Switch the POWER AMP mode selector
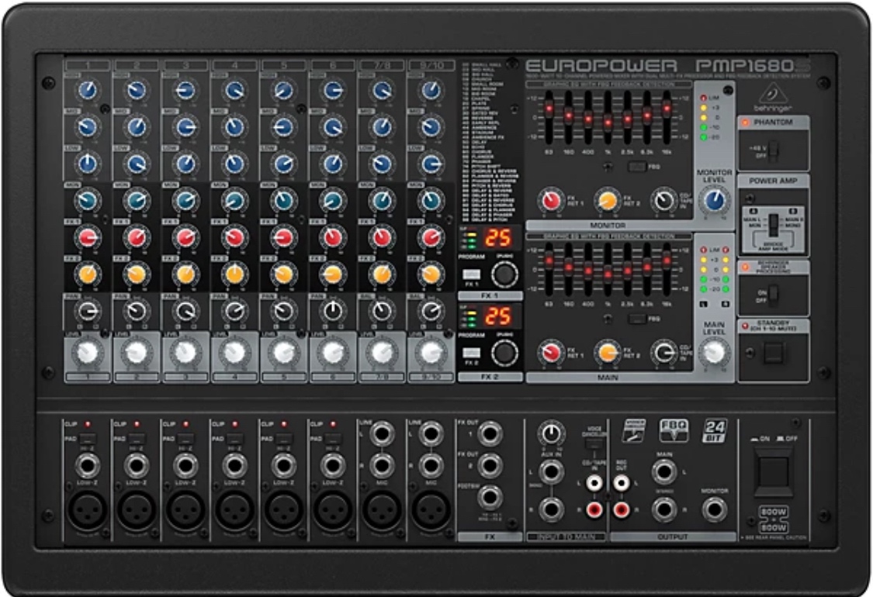873x597 pixels. point(772,226)
